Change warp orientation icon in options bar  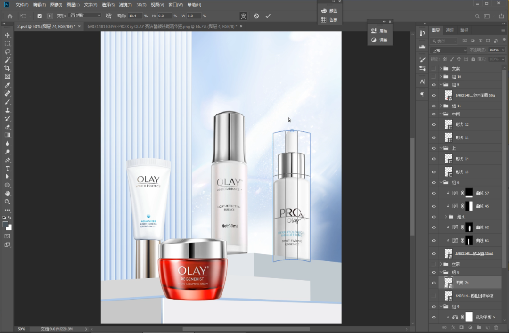coord(109,16)
